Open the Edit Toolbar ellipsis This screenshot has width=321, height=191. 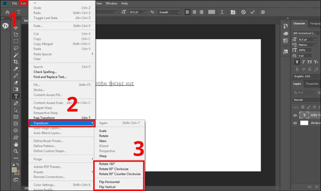point(16,158)
